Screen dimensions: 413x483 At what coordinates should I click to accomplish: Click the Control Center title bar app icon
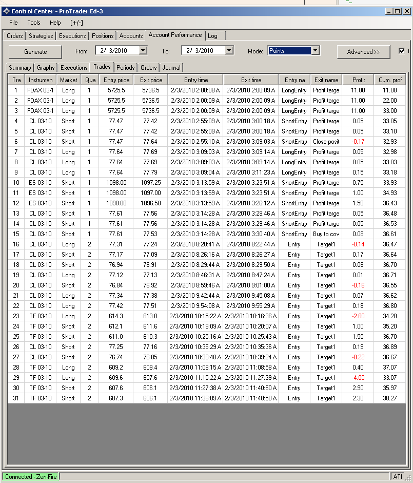point(6,11)
